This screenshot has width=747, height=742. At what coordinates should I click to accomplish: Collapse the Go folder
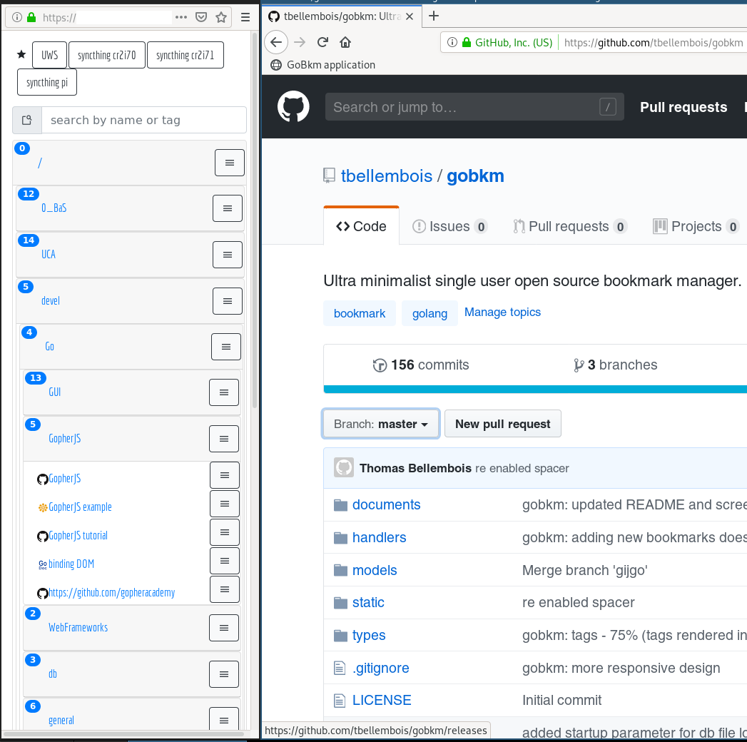point(49,346)
